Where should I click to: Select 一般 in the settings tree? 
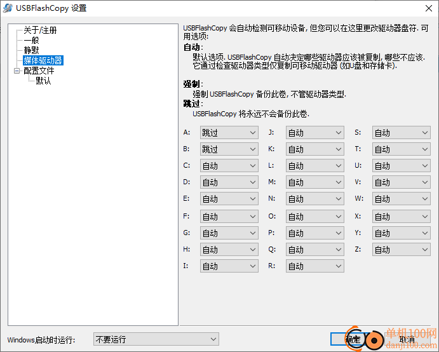coord(31,40)
